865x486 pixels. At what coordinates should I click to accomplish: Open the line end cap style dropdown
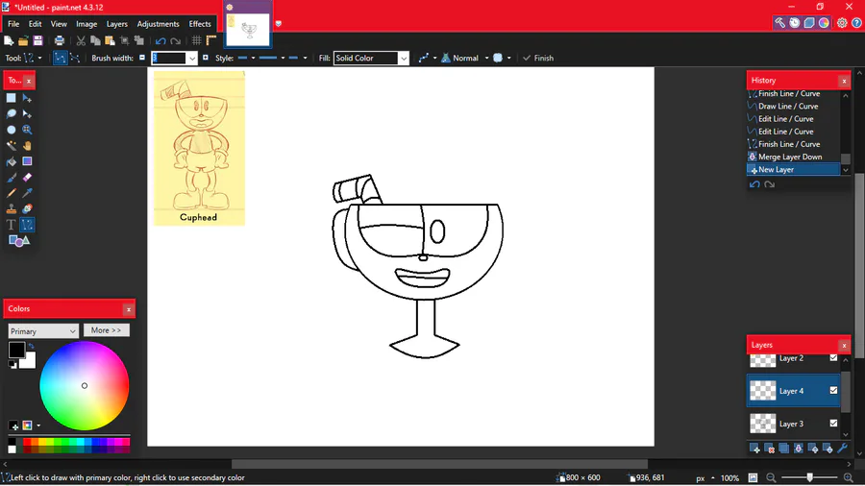coord(297,58)
